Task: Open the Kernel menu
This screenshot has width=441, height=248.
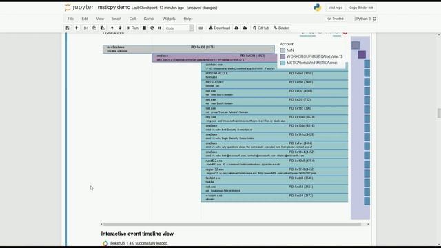Action: [149, 19]
